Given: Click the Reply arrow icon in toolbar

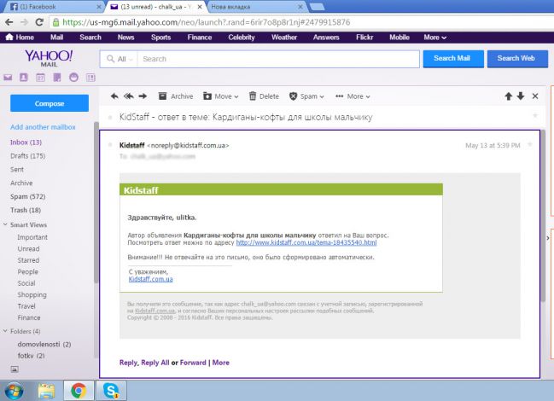Looking at the screenshot, I should pyautogui.click(x=113, y=96).
